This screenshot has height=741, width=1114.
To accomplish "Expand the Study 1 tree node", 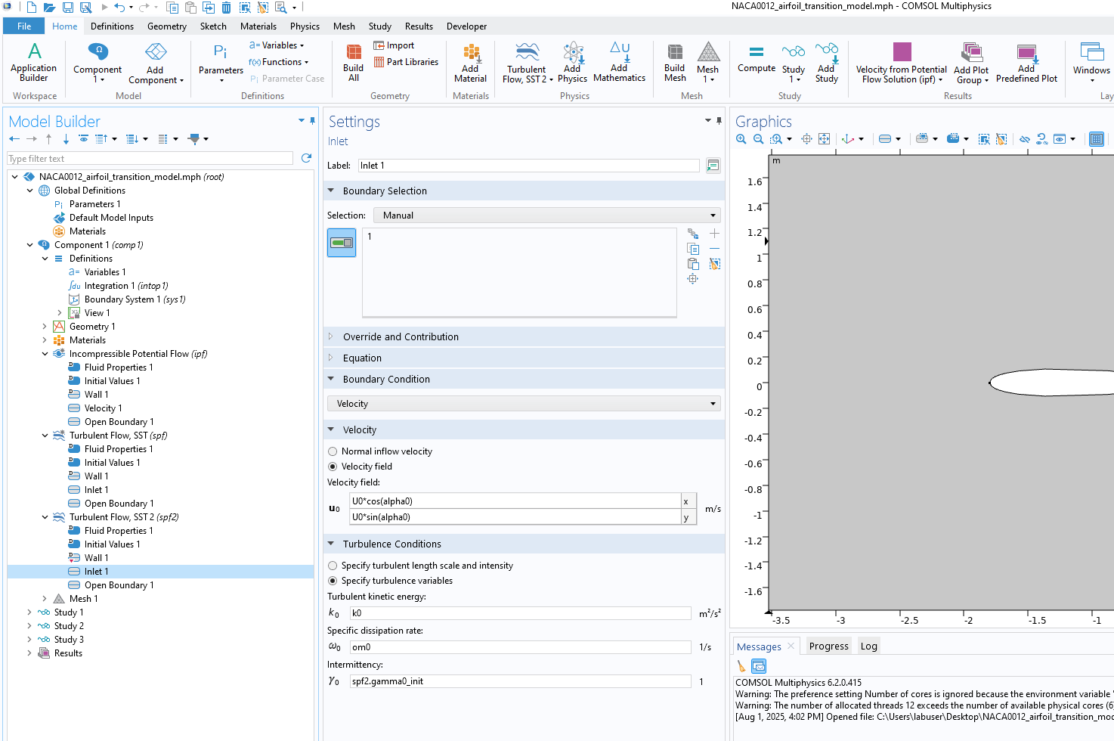I will [29, 612].
